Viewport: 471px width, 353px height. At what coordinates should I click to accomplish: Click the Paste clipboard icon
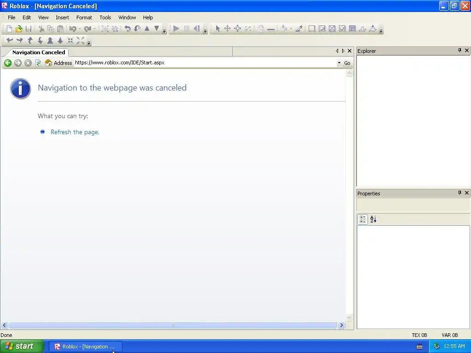pyautogui.click(x=60, y=29)
